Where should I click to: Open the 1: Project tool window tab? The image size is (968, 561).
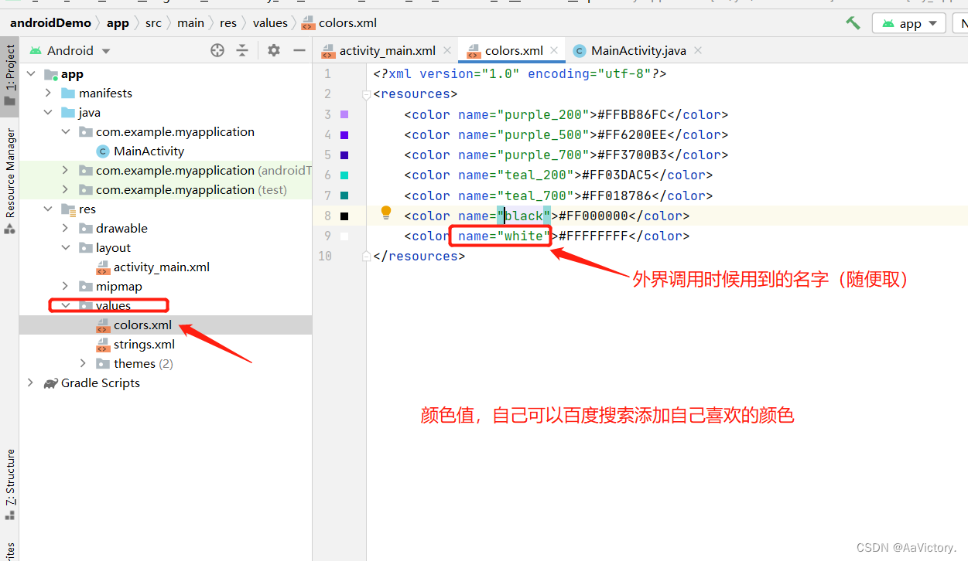point(9,74)
